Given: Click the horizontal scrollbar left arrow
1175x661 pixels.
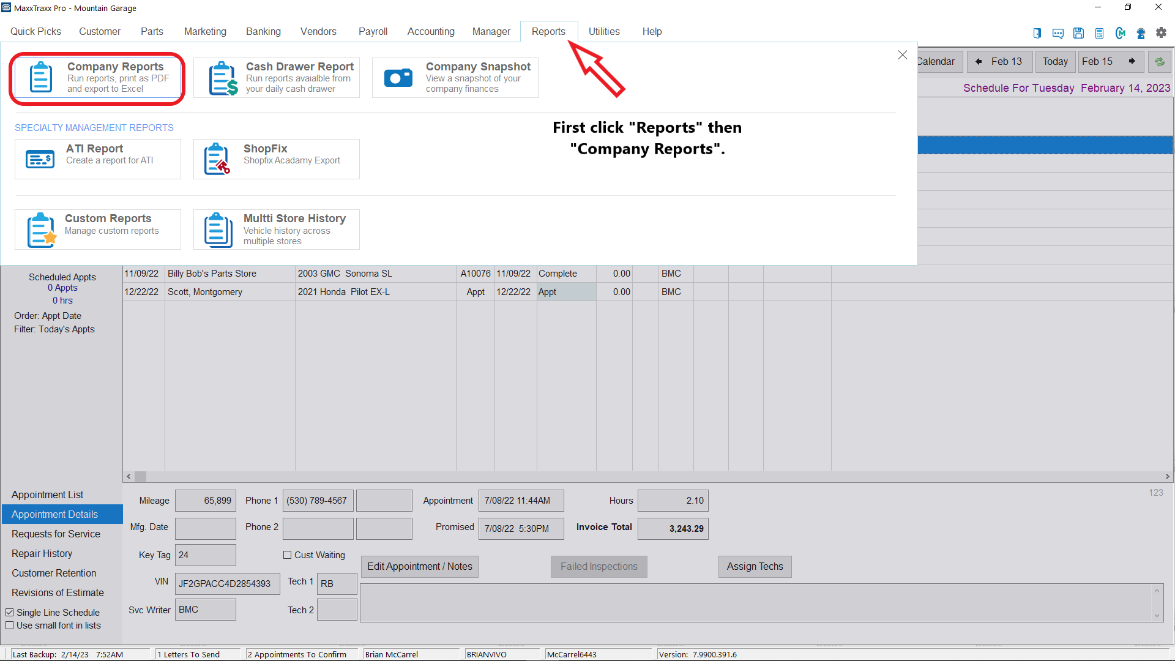Looking at the screenshot, I should click(x=129, y=476).
